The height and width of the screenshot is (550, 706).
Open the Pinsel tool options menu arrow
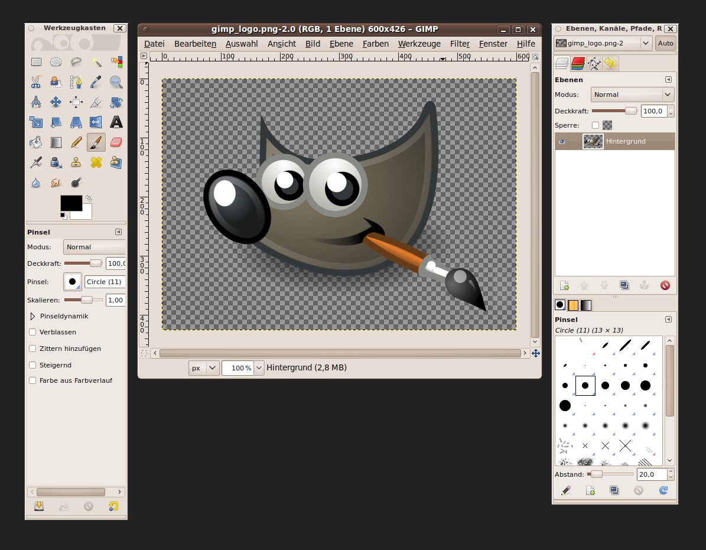118,232
